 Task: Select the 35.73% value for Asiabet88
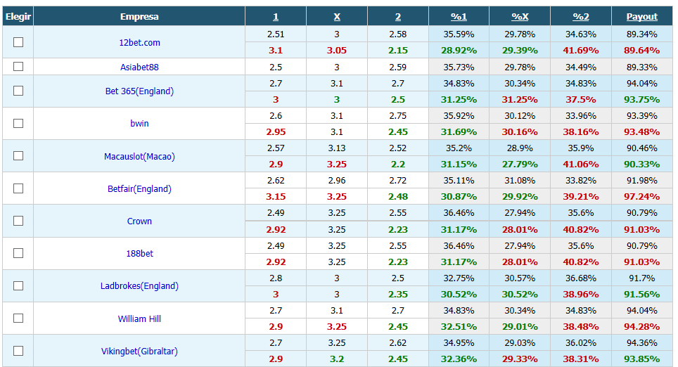coord(459,67)
